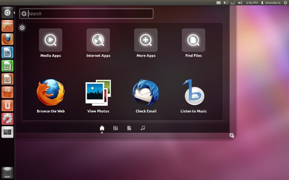Switch to the Applications lens tab
The width and height of the screenshot is (289, 180).
coord(116,128)
